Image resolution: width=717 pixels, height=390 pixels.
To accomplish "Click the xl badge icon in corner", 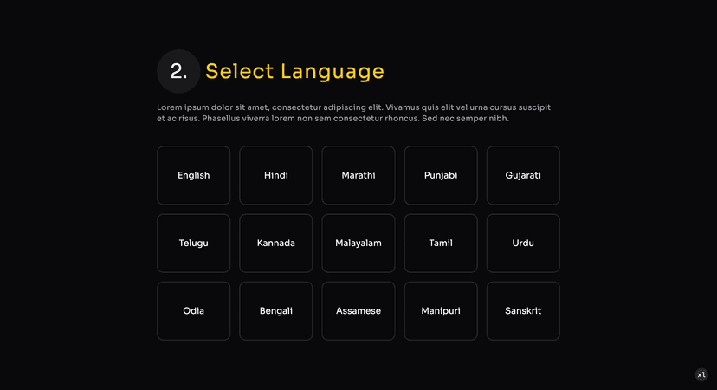I will pyautogui.click(x=701, y=375).
